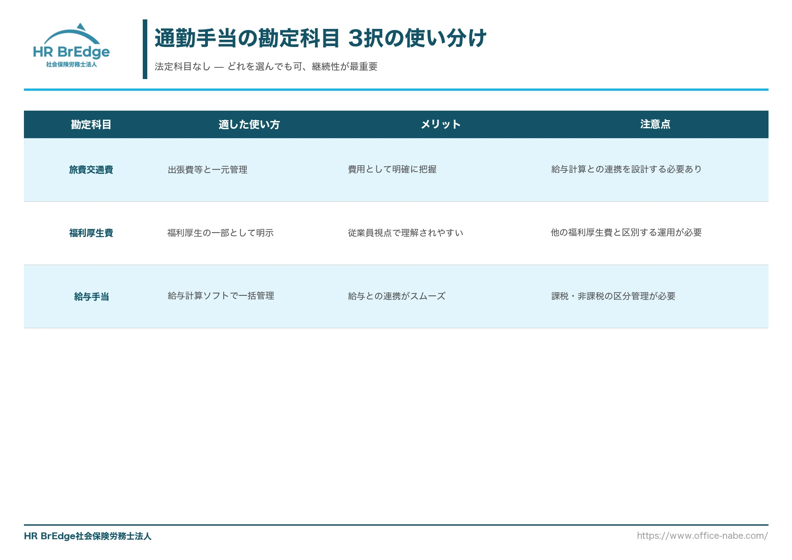Click the HR BrEdge logo
This screenshot has height=560, width=792.
click(x=71, y=45)
